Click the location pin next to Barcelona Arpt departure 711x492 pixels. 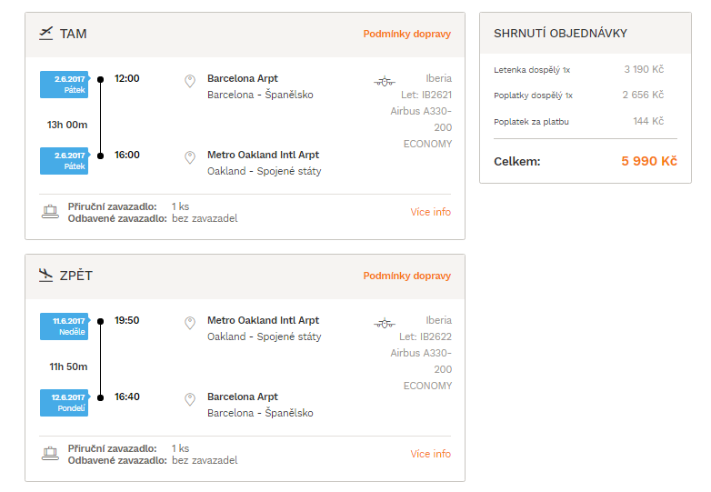click(190, 81)
